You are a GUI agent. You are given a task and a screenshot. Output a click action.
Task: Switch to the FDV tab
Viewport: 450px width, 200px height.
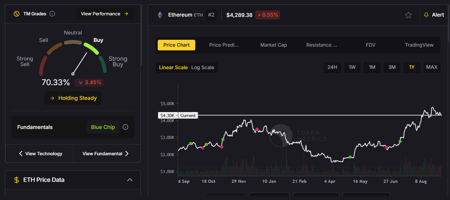[371, 45]
